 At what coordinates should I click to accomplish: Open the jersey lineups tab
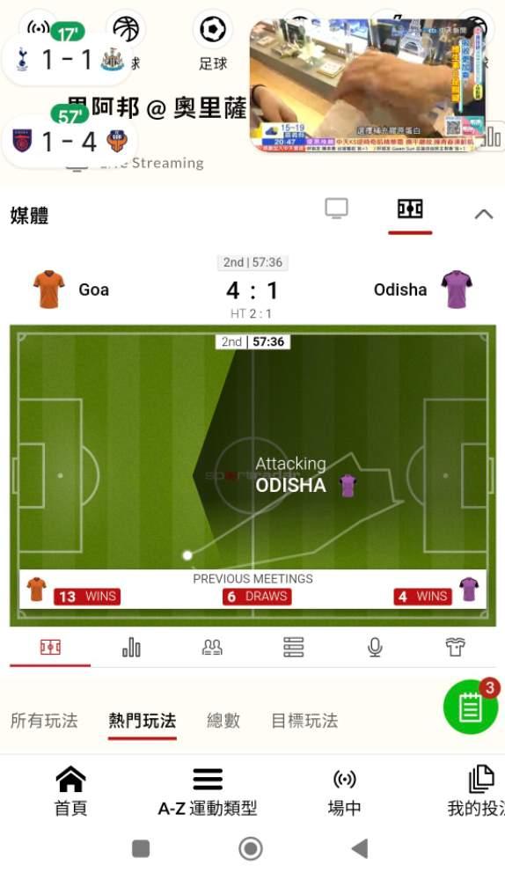tap(455, 648)
